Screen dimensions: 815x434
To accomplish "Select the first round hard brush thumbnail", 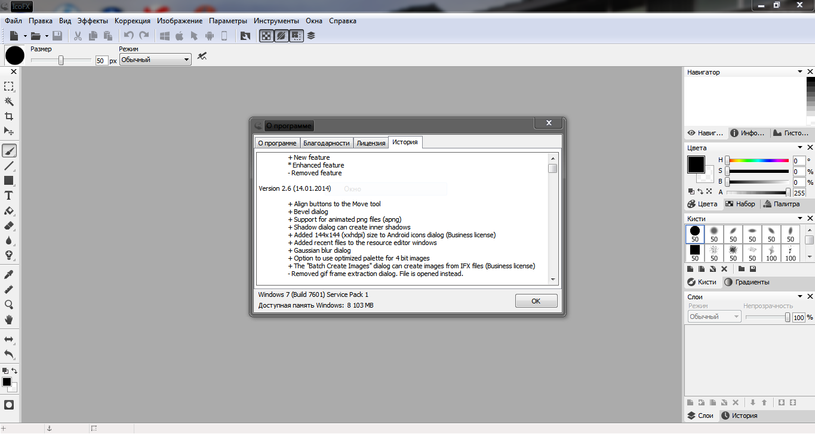I will pyautogui.click(x=695, y=234).
